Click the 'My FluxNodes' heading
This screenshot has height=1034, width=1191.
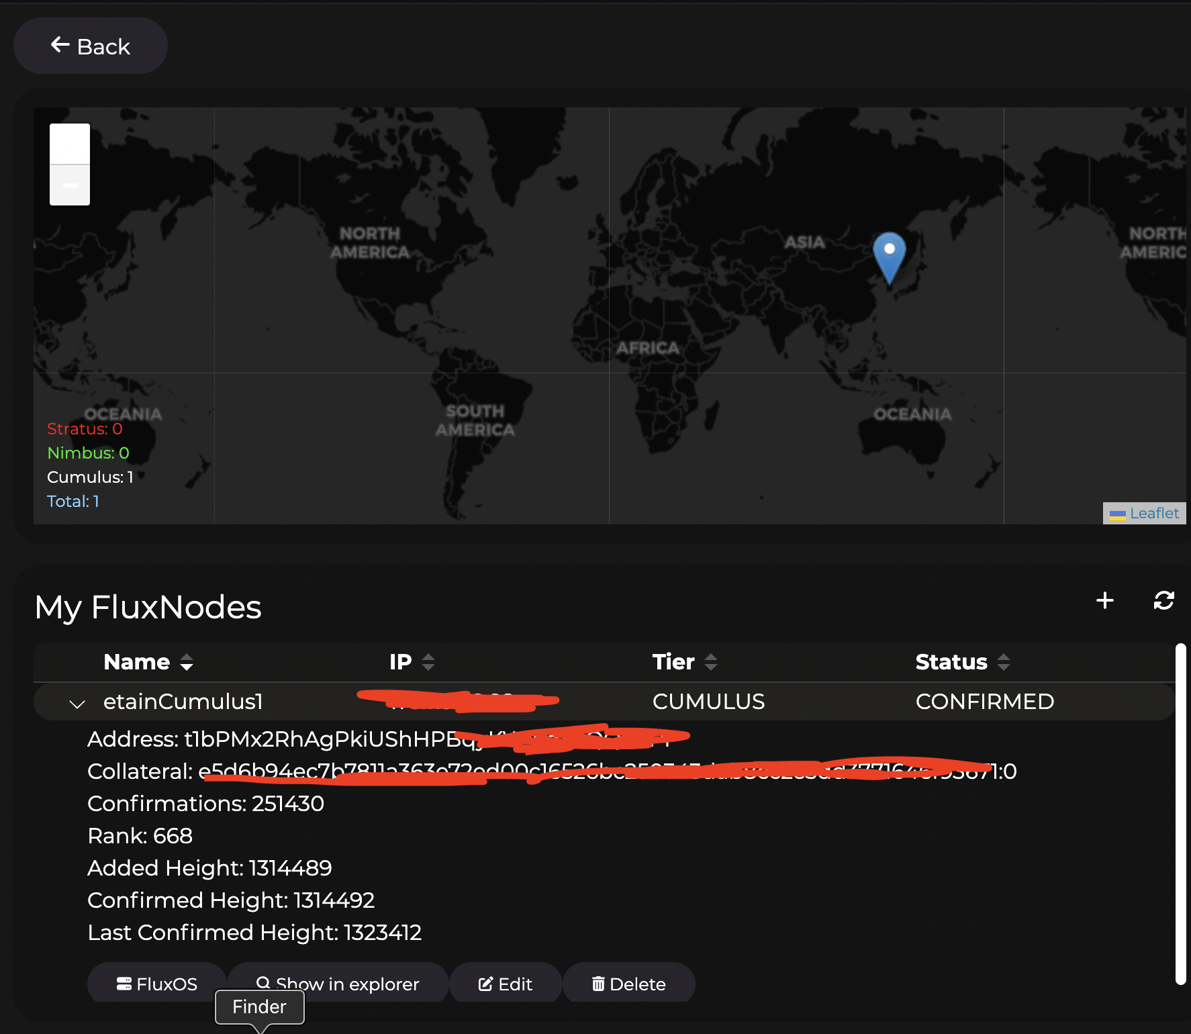[x=148, y=607]
